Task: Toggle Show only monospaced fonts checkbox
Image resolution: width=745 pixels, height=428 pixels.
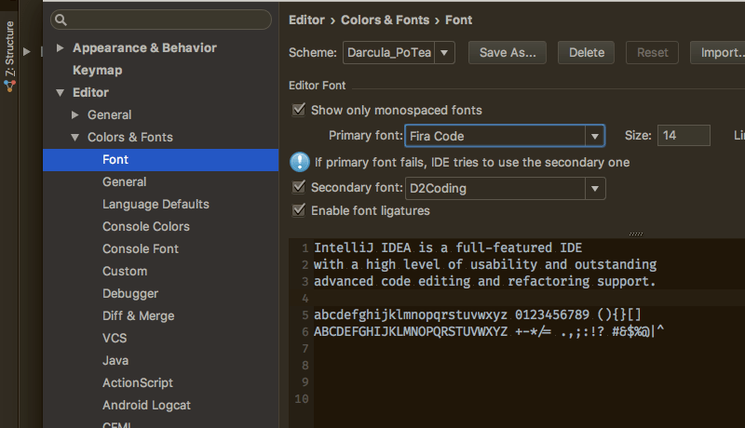Action: point(299,110)
